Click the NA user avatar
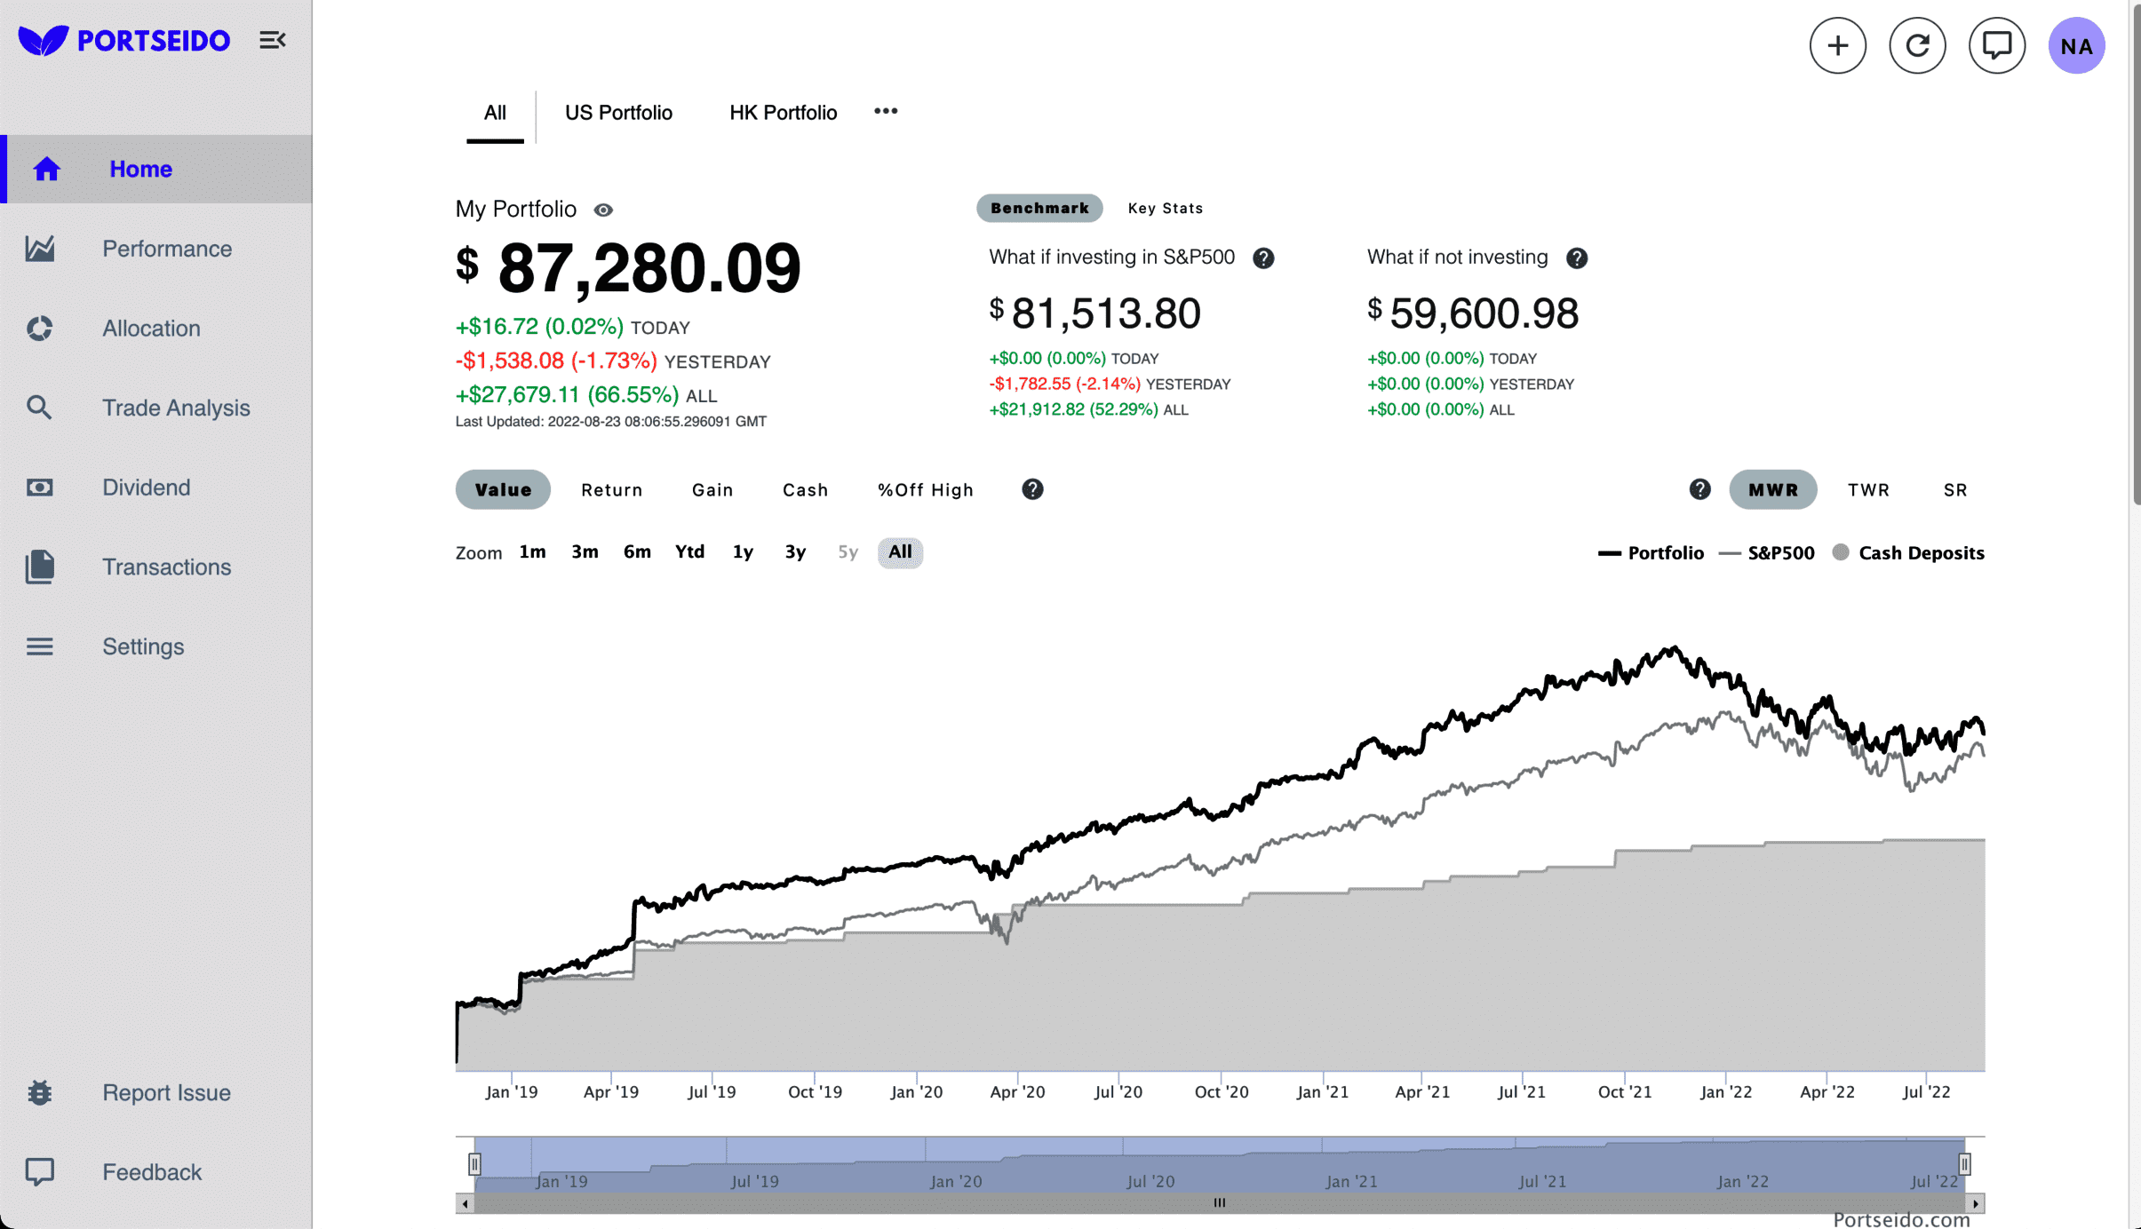The width and height of the screenshot is (2141, 1229). click(2076, 45)
